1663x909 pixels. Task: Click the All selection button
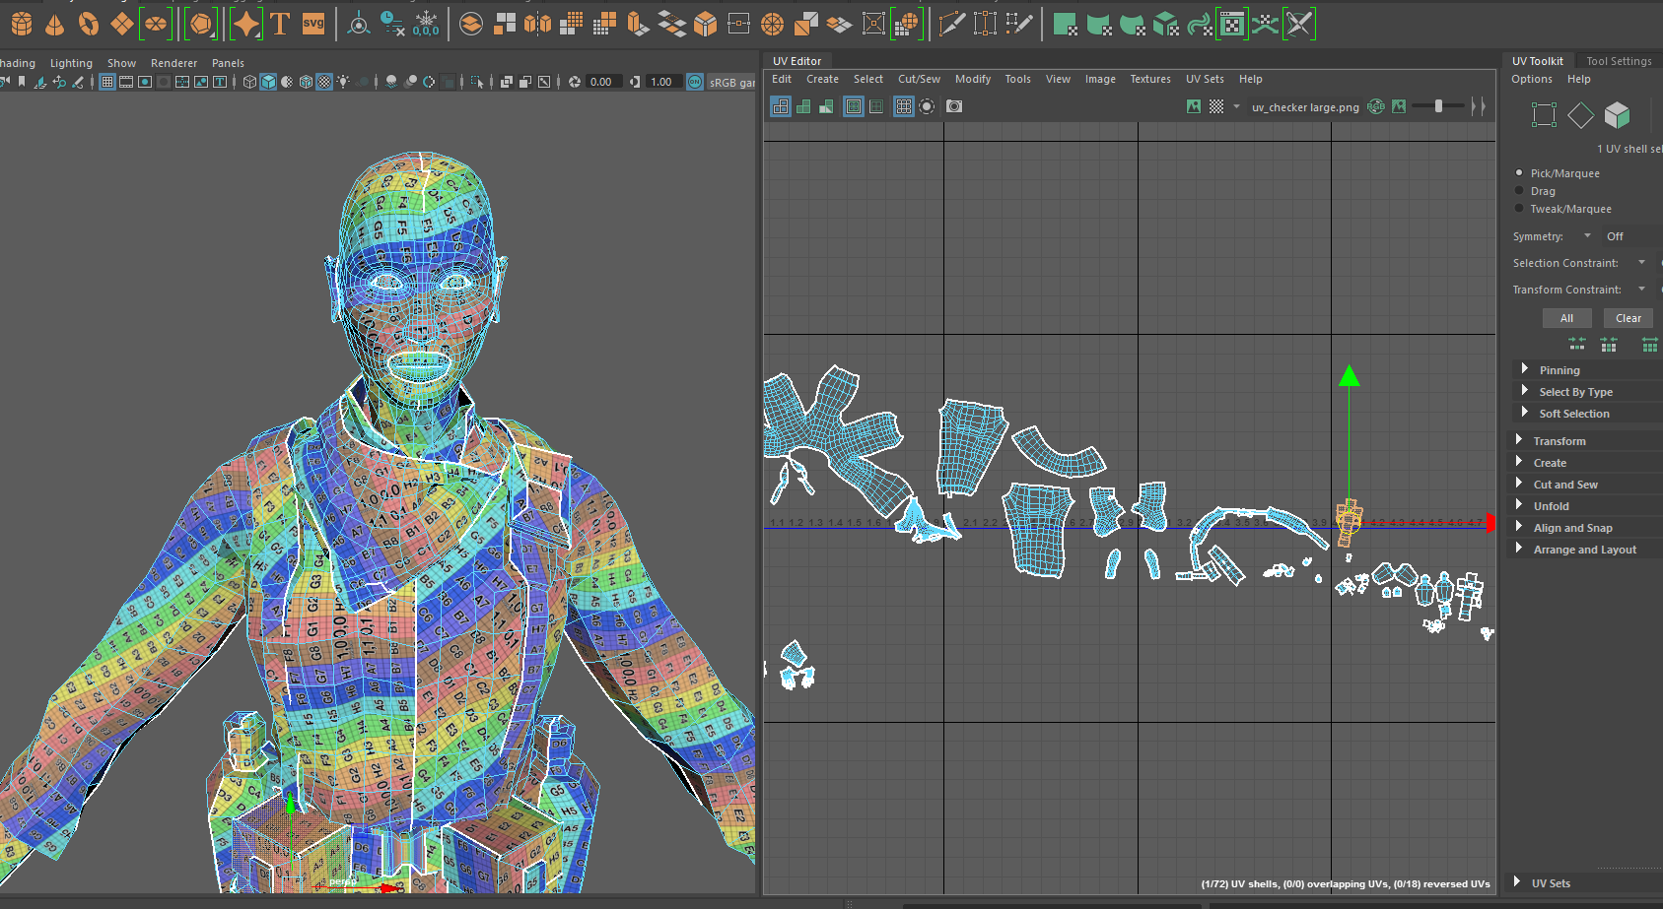point(1566,318)
